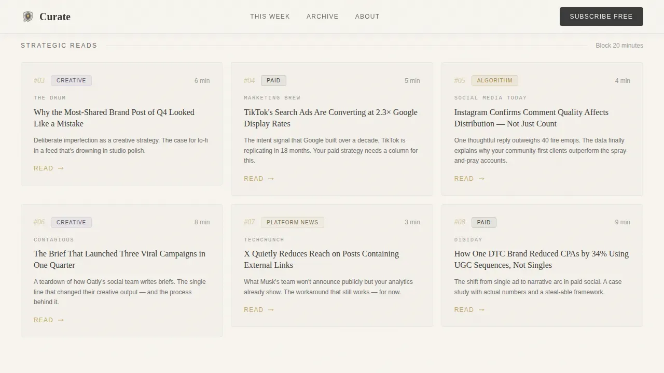Click the Algorithm tag on card #05

tap(494, 80)
